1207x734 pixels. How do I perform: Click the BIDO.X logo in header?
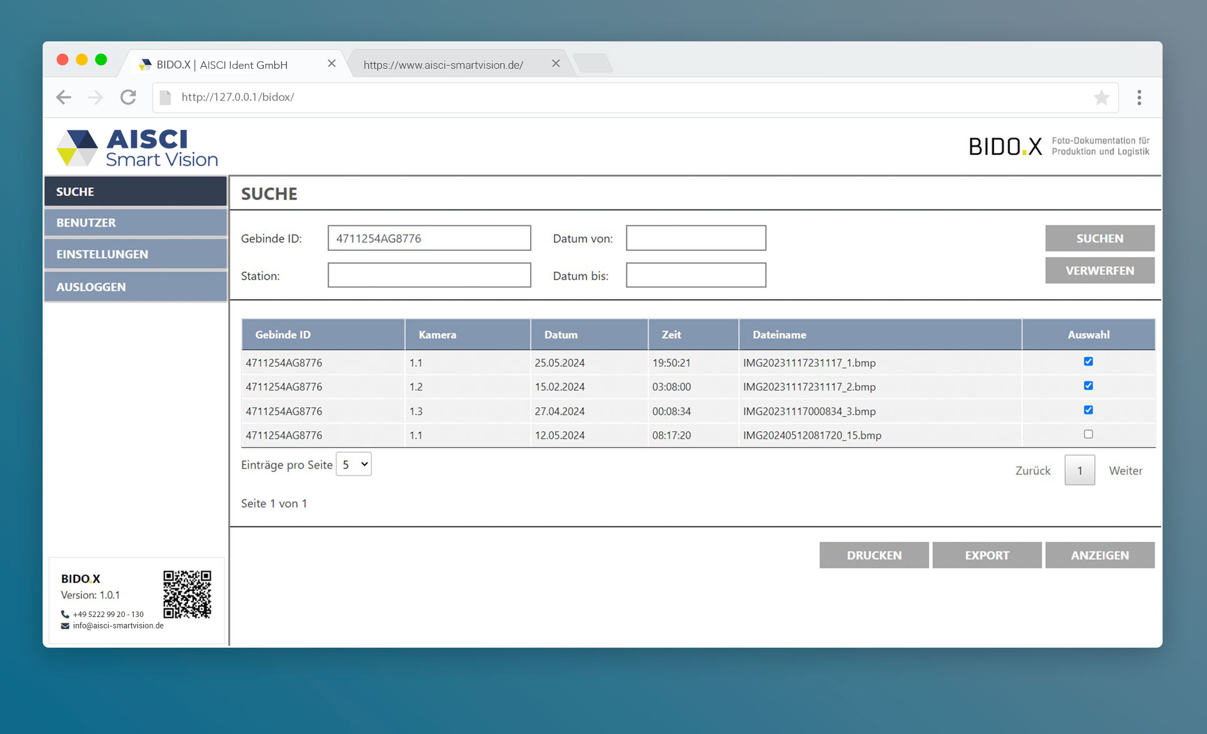(1005, 146)
